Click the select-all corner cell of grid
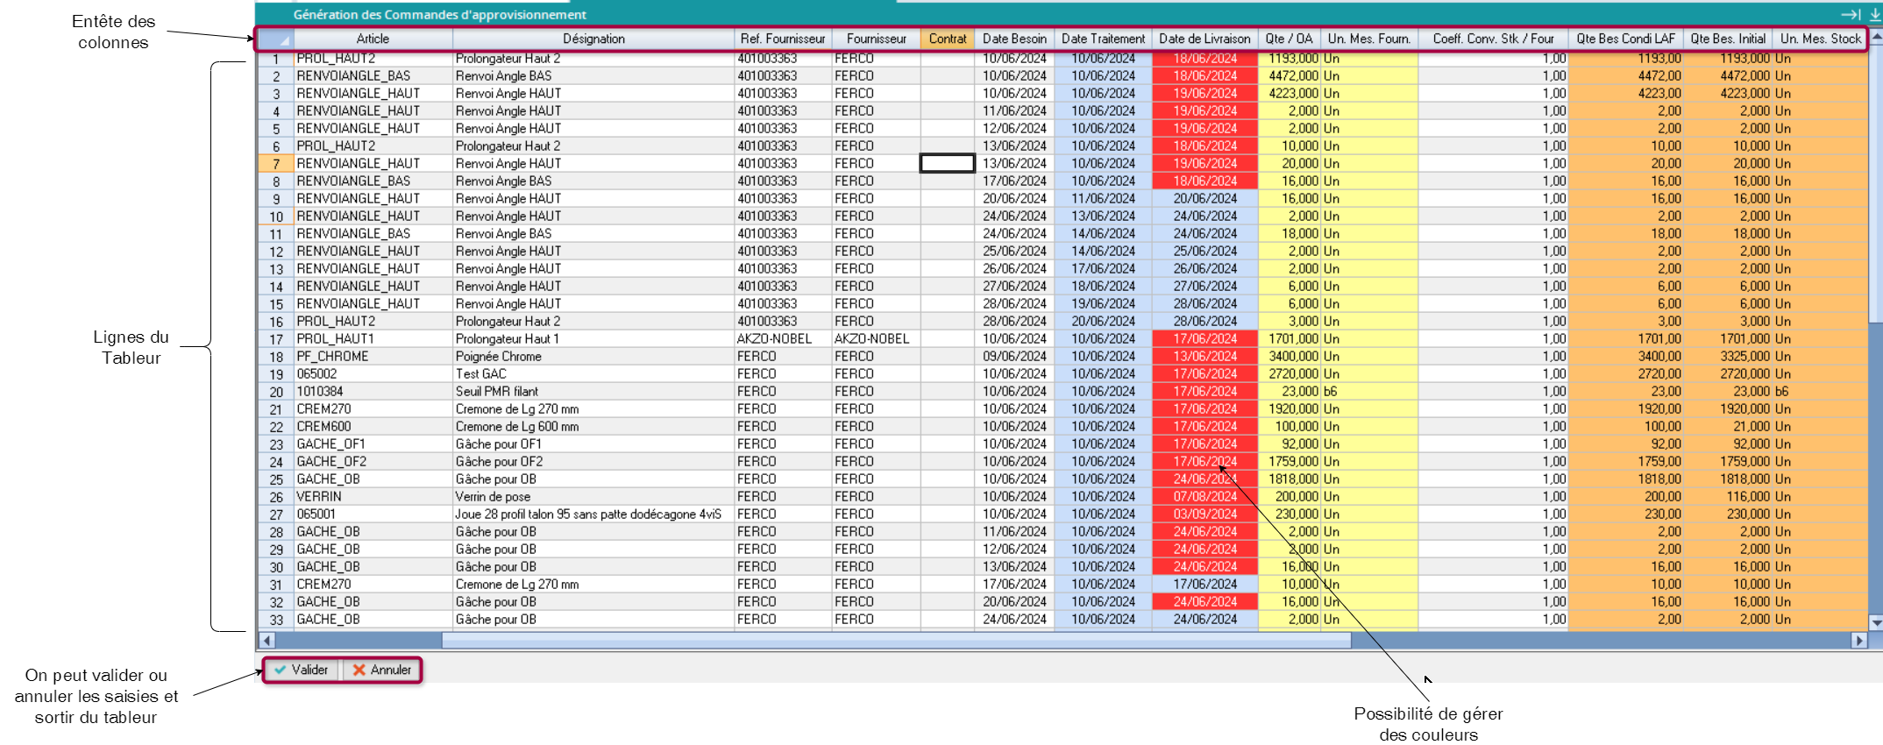 275,39
